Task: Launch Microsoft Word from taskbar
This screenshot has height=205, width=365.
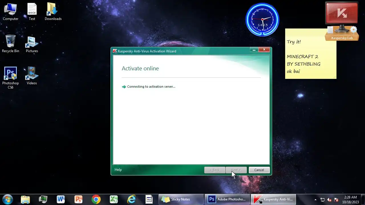Action: click(x=61, y=199)
